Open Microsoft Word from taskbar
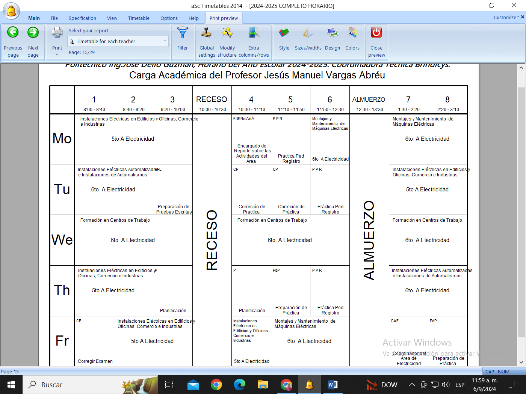Image resolution: width=526 pixels, height=394 pixels. point(333,385)
